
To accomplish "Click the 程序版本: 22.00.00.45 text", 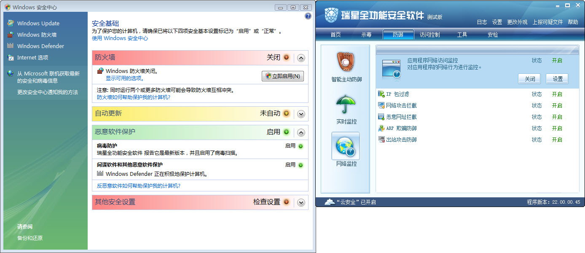I will tap(553, 202).
